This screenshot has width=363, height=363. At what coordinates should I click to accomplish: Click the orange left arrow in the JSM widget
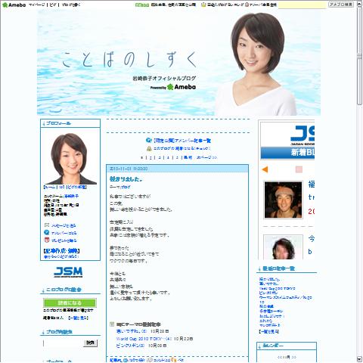click(x=265, y=169)
